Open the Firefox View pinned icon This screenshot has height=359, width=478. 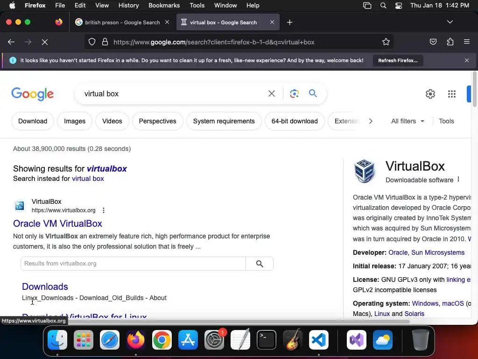pyautogui.click(x=59, y=22)
